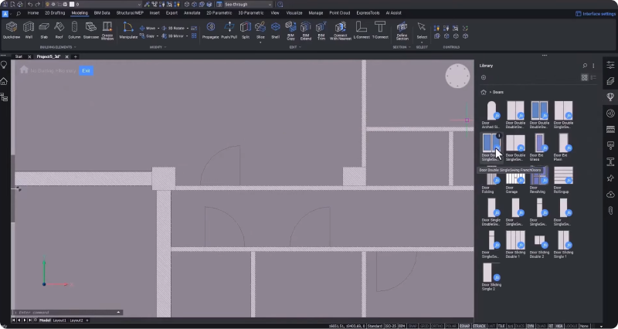Switch to the BIM Data tab
618x329 pixels.
(x=102, y=13)
